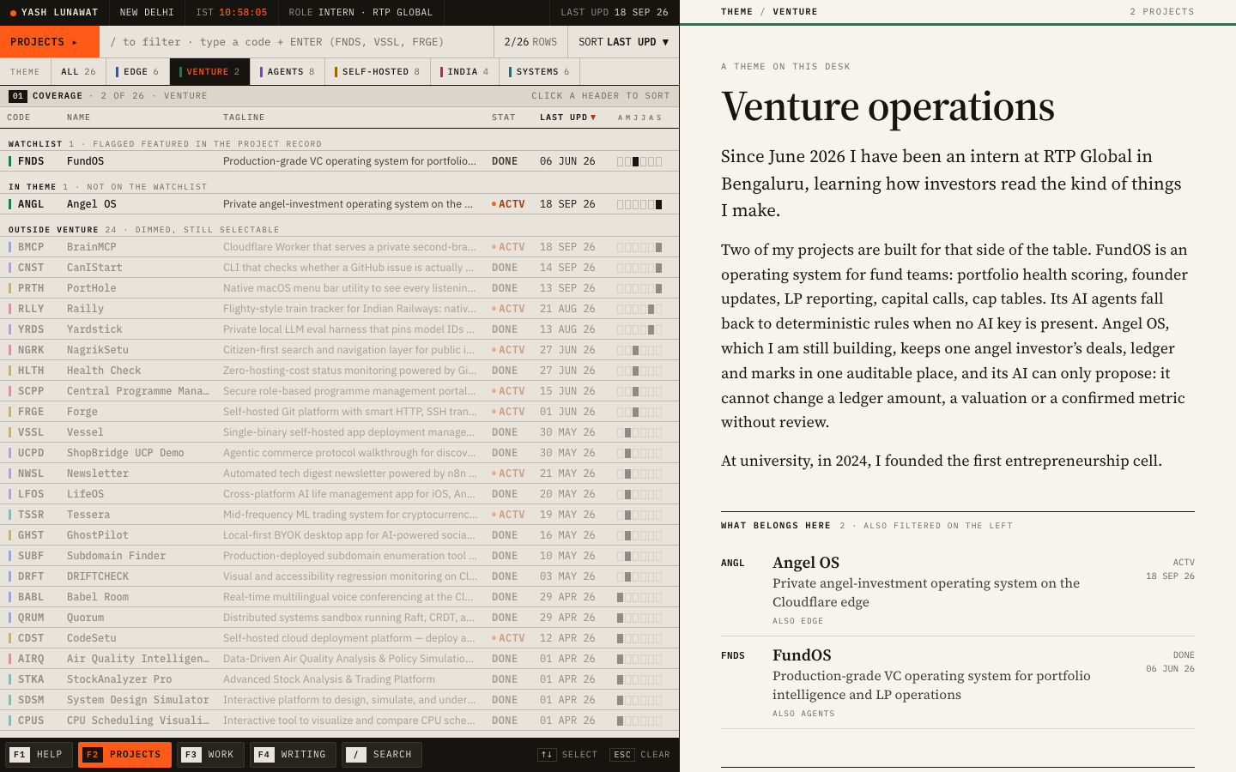This screenshot has height=772, width=1236.
Task: Select the StockAnalyzer Pro project name
Action: [x=119, y=679]
